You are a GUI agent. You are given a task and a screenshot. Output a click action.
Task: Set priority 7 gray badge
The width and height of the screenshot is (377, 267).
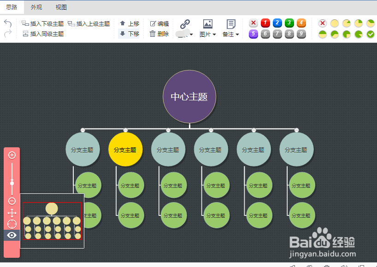pyautogui.click(x=277, y=34)
